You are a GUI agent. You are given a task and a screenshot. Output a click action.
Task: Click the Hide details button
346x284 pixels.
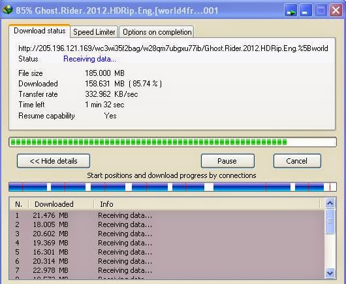point(54,161)
